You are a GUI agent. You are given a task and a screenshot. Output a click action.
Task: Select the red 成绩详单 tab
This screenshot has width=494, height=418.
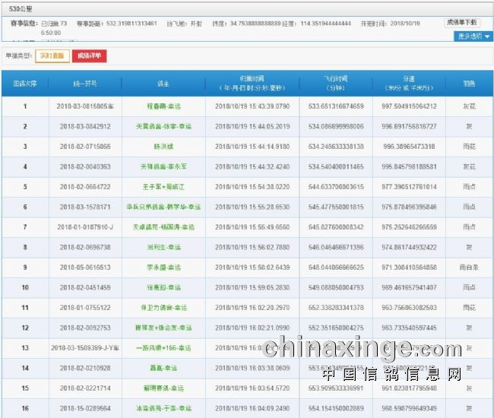(x=90, y=55)
